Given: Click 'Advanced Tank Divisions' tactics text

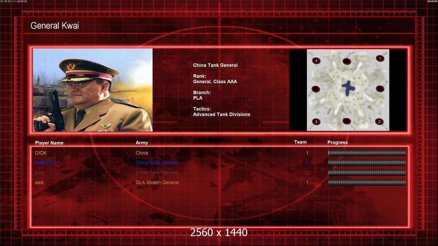Looking at the screenshot, I should [x=221, y=114].
